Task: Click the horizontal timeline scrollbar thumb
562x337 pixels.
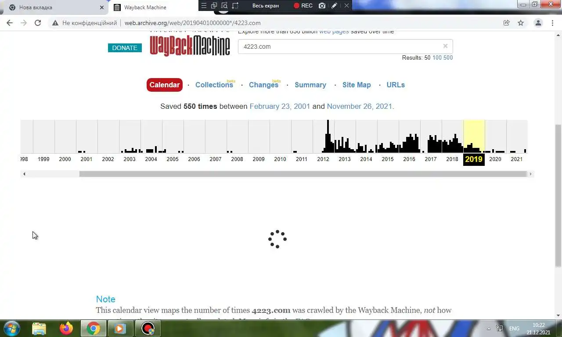Action: click(x=303, y=174)
